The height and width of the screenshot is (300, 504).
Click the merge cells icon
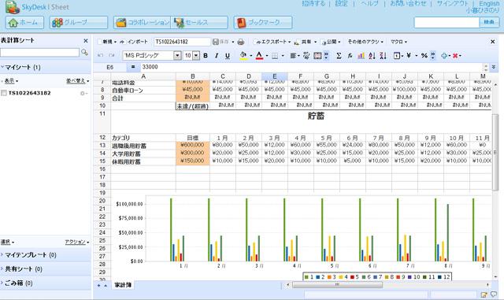tap(317, 56)
